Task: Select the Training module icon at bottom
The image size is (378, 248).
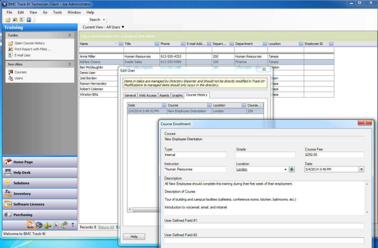Action: pos(31,224)
